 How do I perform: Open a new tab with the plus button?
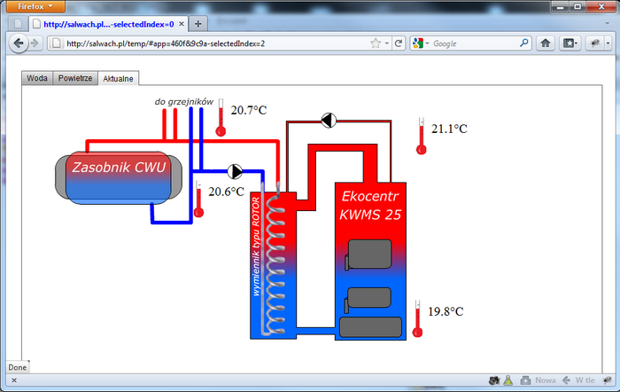pyautogui.click(x=198, y=24)
